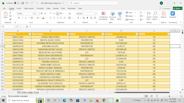The image size is (184, 103).
Task: Click Delete cells button
Action: coord(129,16)
